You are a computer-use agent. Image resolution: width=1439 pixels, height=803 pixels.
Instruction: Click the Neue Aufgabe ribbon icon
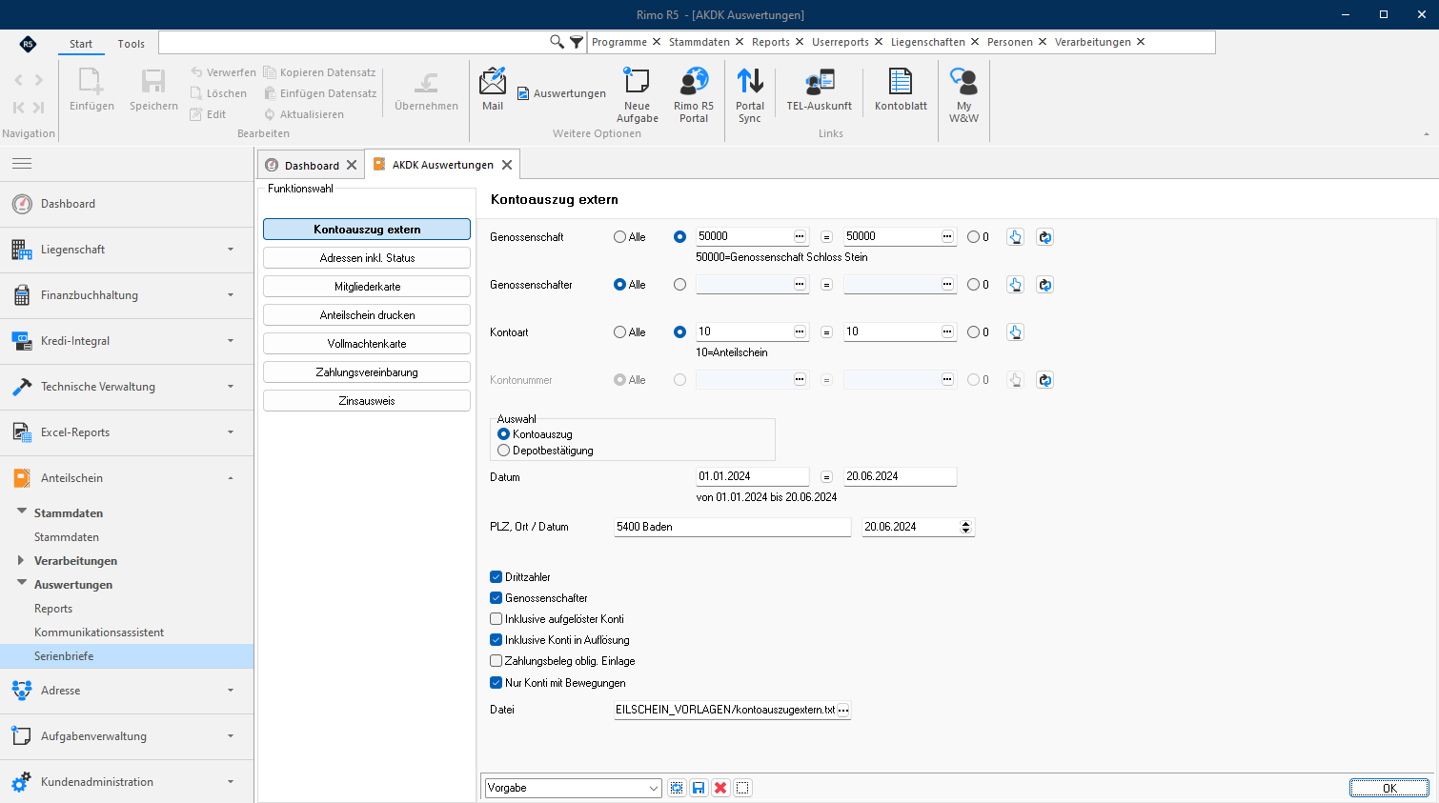[x=637, y=95]
